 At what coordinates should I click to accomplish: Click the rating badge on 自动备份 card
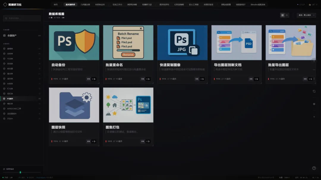[89, 79]
